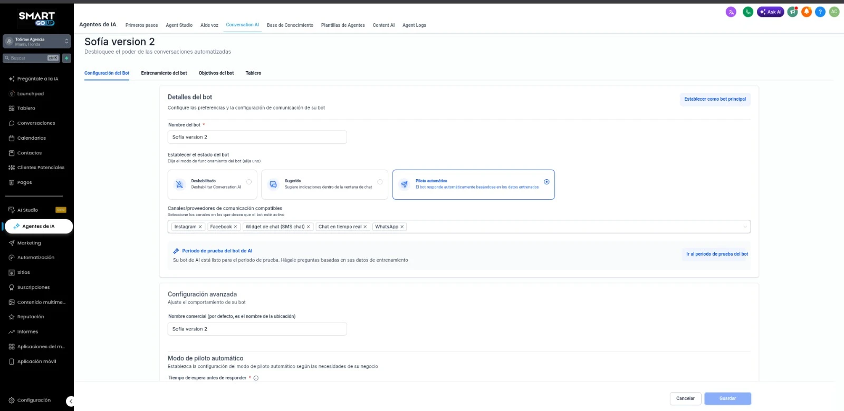Open Plantillas de Agentes tab
Image resolution: width=844 pixels, height=411 pixels.
coord(343,25)
